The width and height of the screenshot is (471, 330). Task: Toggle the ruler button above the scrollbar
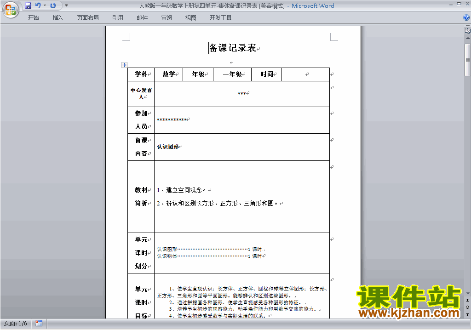point(468,30)
